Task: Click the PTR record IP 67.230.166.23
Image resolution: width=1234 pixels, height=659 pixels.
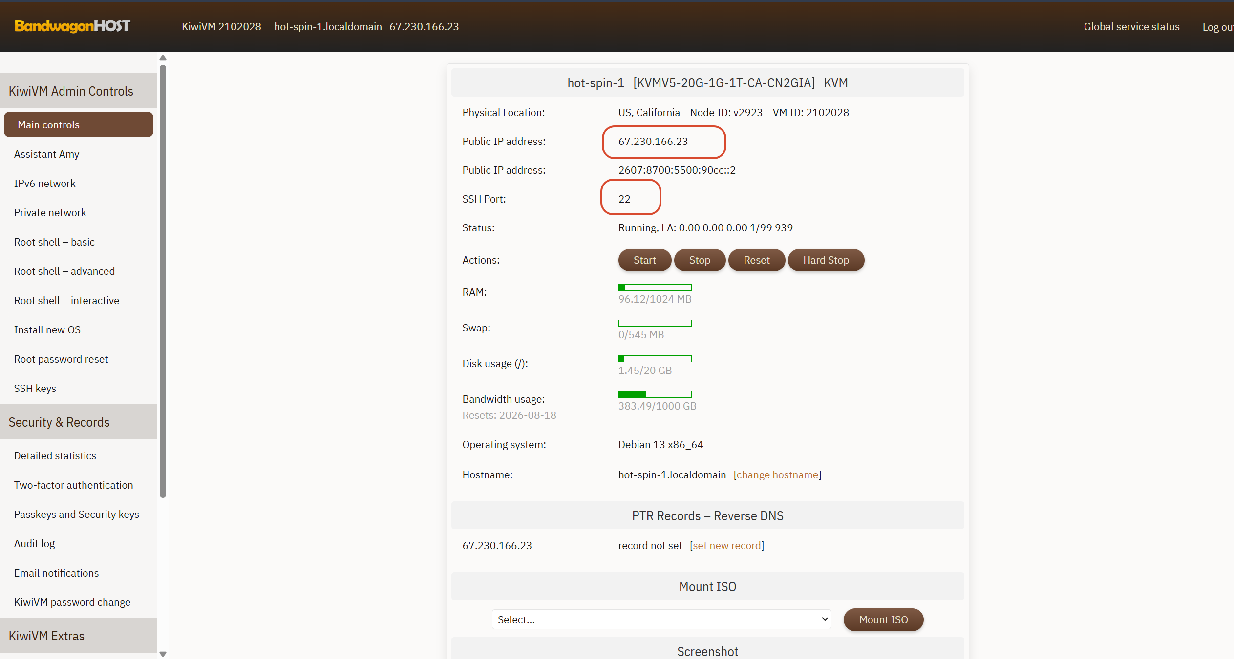Action: [x=497, y=545]
